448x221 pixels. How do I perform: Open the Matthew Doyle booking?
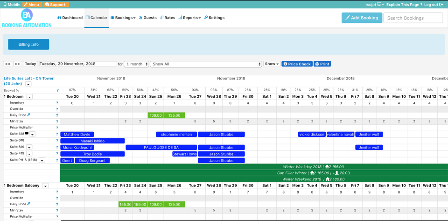pos(77,135)
